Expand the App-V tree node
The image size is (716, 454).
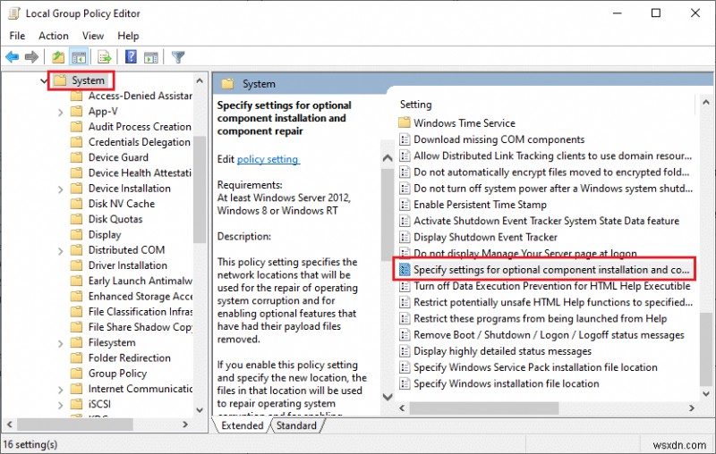point(60,112)
